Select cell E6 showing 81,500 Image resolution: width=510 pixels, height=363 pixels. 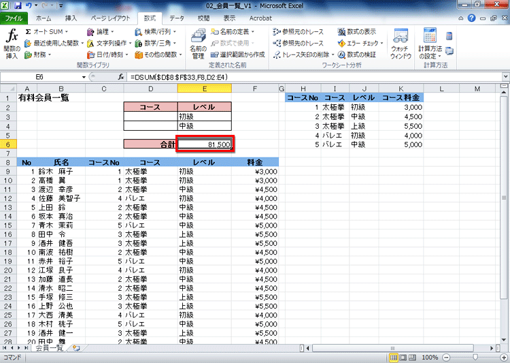[x=205, y=144]
